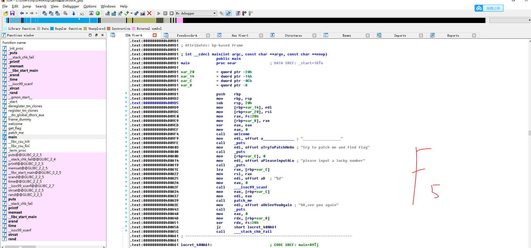Click the Jump back arrow icon
This screenshot has height=248, width=531.
point(22,13)
